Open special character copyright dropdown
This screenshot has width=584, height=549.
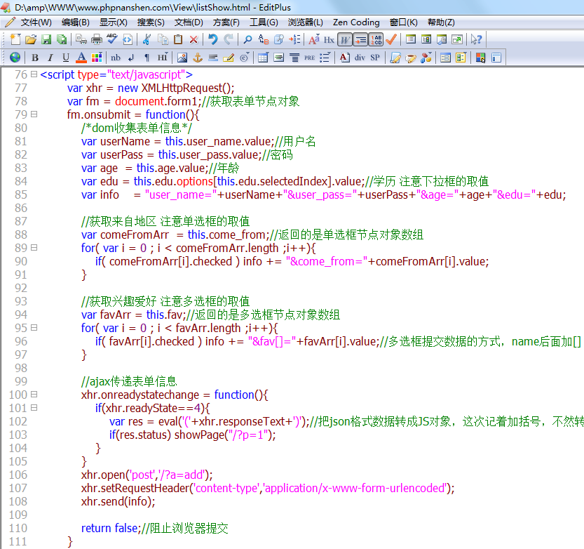click(x=244, y=58)
